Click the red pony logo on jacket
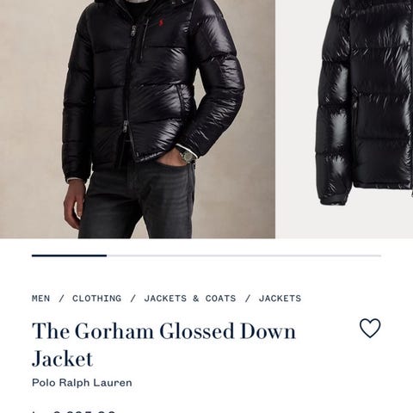This screenshot has height=413, width=413. point(158,24)
